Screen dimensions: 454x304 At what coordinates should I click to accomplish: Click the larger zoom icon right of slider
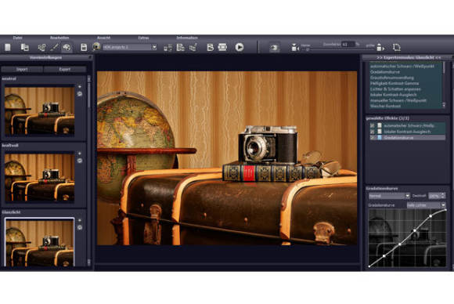tap(380, 47)
